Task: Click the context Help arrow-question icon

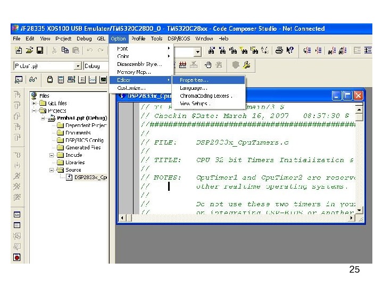Action: (x=290, y=50)
